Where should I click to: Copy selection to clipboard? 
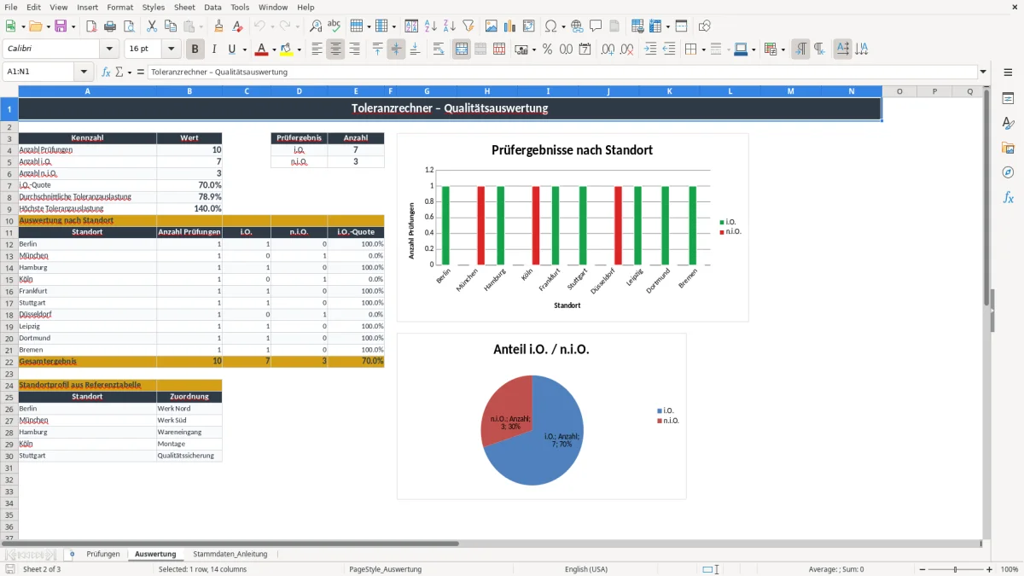[x=170, y=26]
